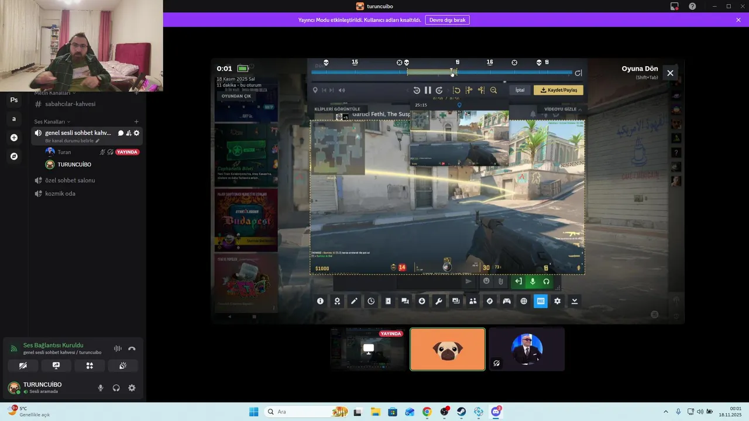Click the Kaydet/Paylaş button

[x=558, y=90]
